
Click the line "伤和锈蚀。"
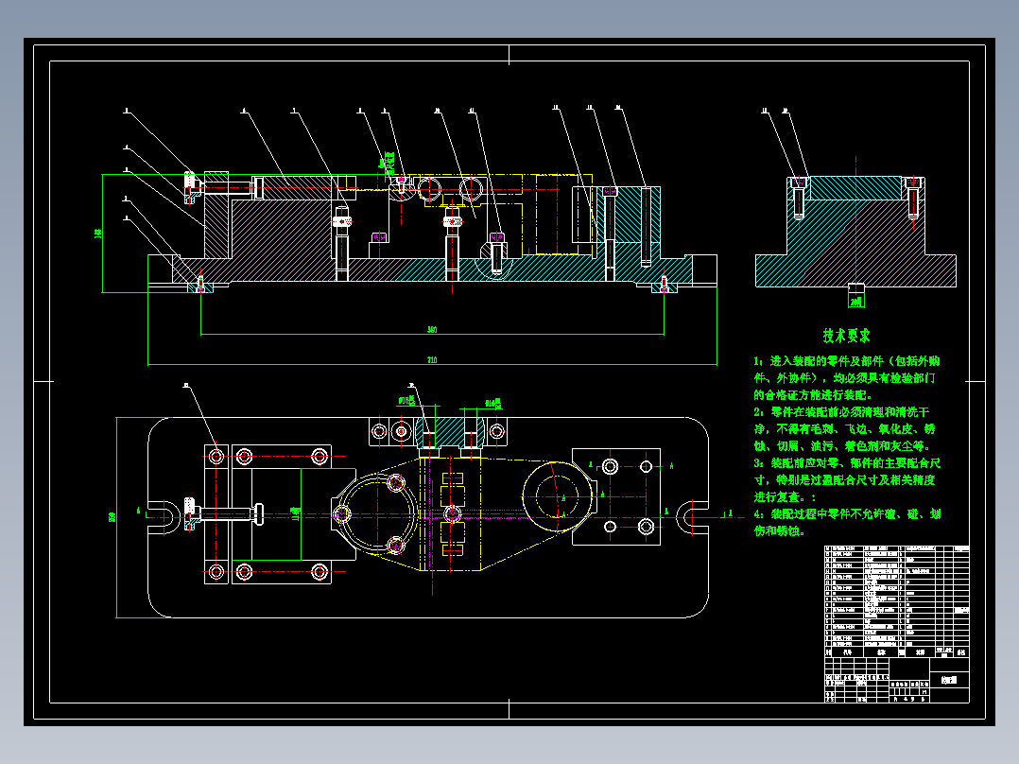tap(780, 530)
